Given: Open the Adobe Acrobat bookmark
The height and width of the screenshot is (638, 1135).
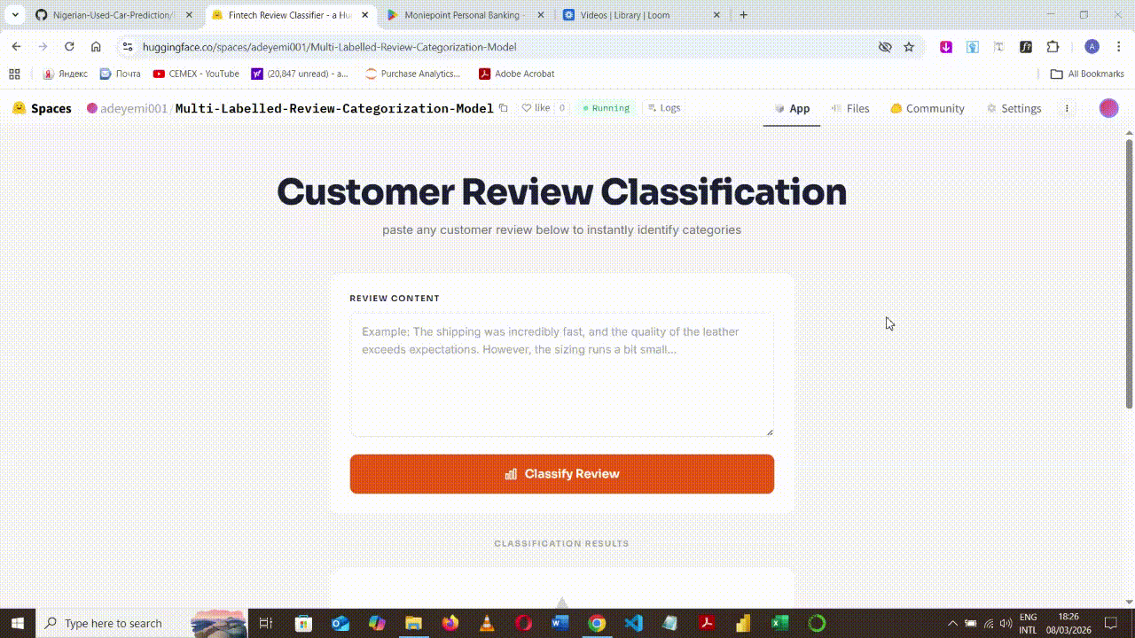Looking at the screenshot, I should click(x=517, y=74).
